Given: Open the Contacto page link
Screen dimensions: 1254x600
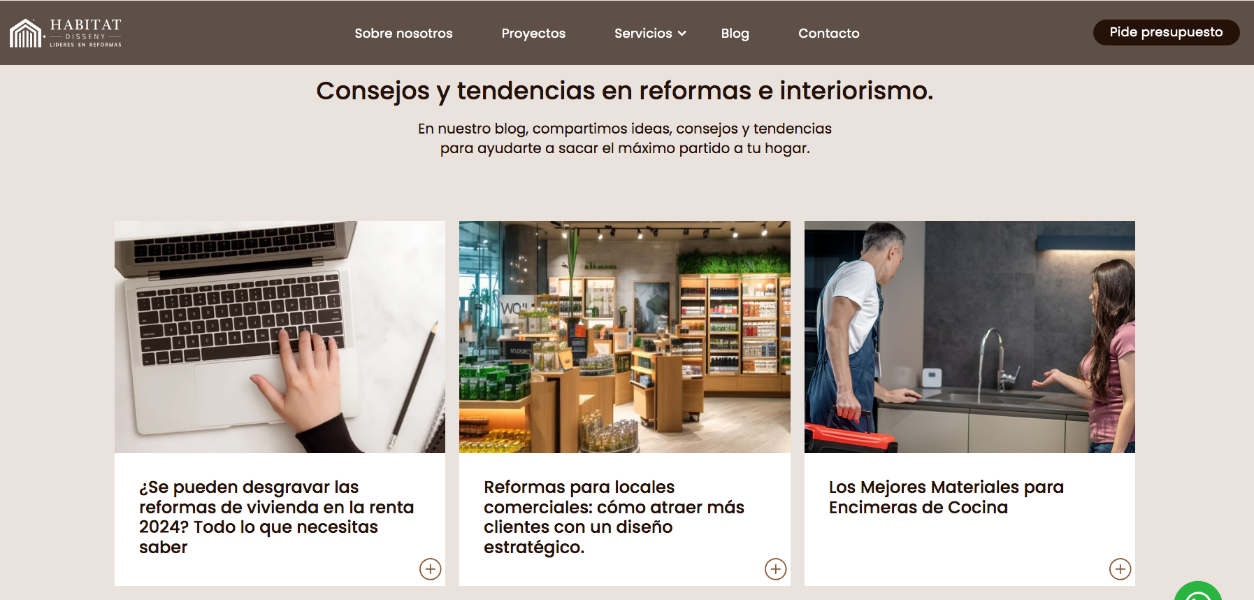Looking at the screenshot, I should 829,34.
